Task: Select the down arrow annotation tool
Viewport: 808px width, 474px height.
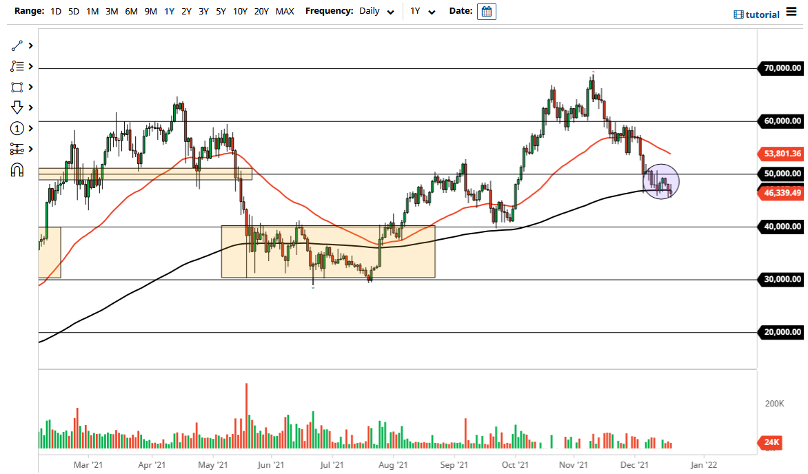Action: tap(17, 107)
